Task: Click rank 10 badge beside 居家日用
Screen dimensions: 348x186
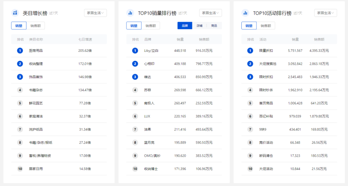Action: 20,169
